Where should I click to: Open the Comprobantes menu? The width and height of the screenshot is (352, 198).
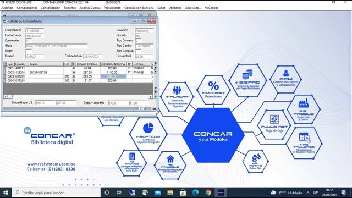27,8
